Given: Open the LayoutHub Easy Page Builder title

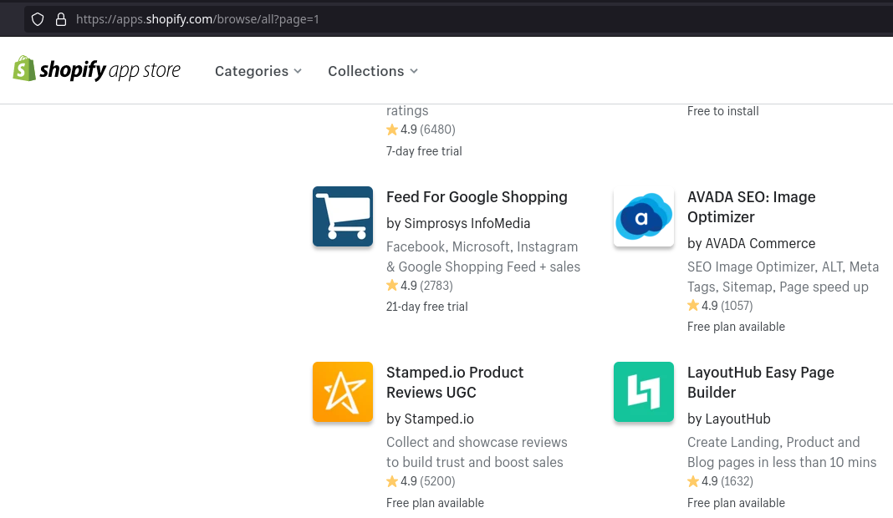Looking at the screenshot, I should pyautogui.click(x=760, y=383).
